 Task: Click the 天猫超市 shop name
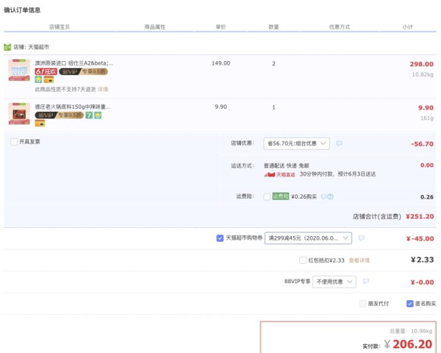click(38, 47)
